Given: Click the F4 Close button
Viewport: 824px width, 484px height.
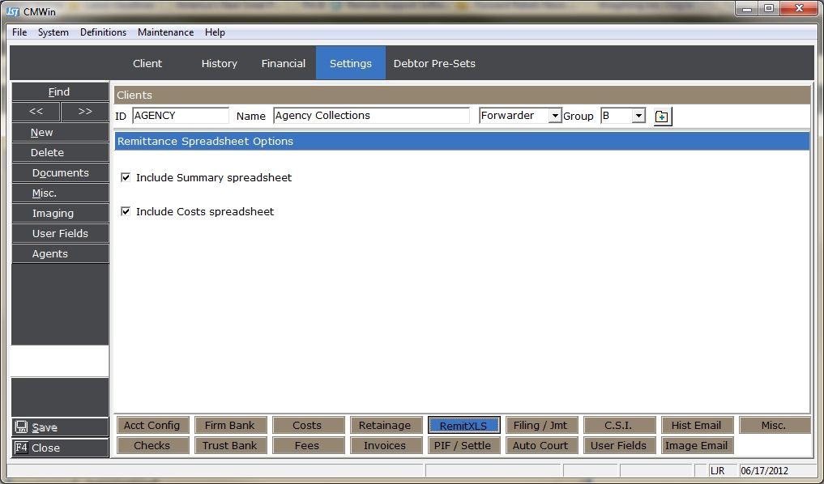Looking at the screenshot, I should [60, 448].
